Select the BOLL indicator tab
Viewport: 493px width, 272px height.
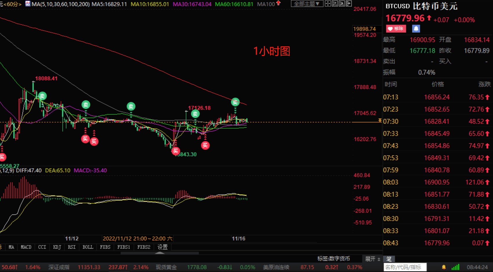[x=88, y=247]
